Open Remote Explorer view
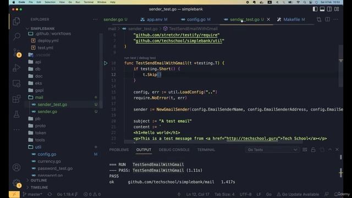Viewport: 352px width, 198px height. click(x=16, y=84)
